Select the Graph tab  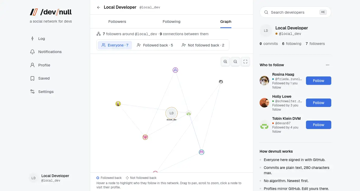click(x=226, y=22)
